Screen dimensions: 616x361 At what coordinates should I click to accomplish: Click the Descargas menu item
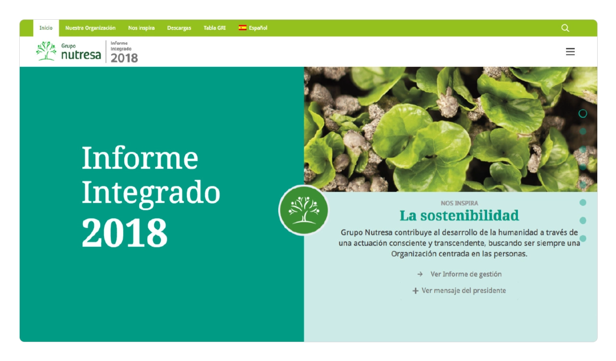[x=179, y=28]
